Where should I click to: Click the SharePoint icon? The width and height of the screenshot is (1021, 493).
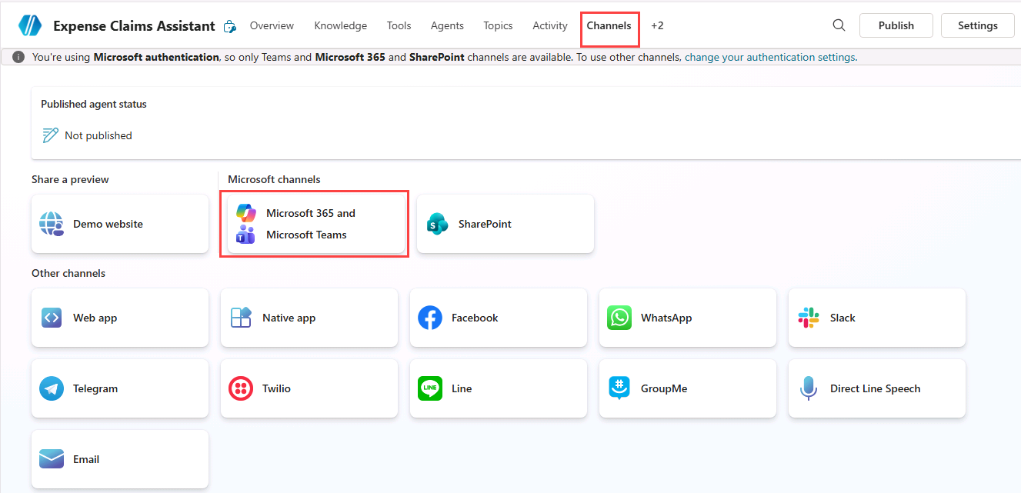coord(437,224)
